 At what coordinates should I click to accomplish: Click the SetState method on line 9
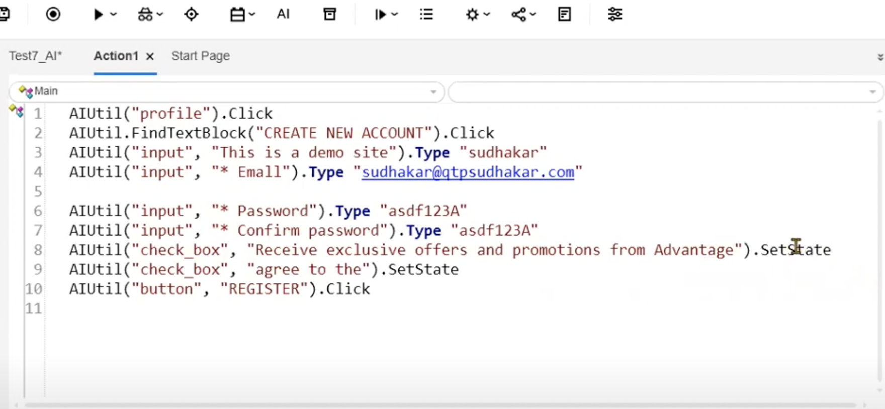[423, 269]
